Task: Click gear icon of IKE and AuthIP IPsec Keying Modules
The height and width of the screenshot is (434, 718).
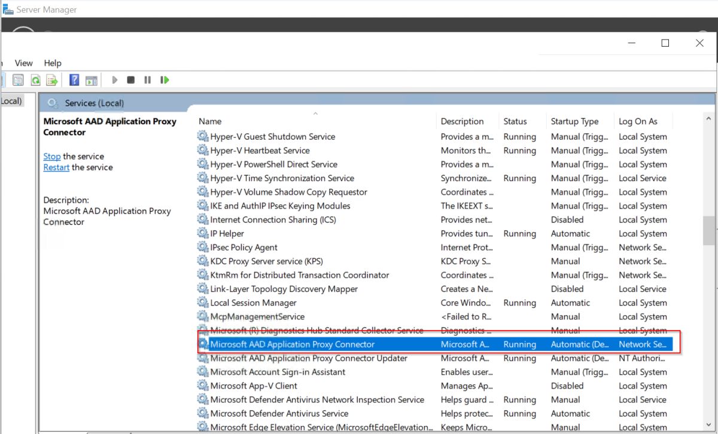Action: [x=203, y=206]
